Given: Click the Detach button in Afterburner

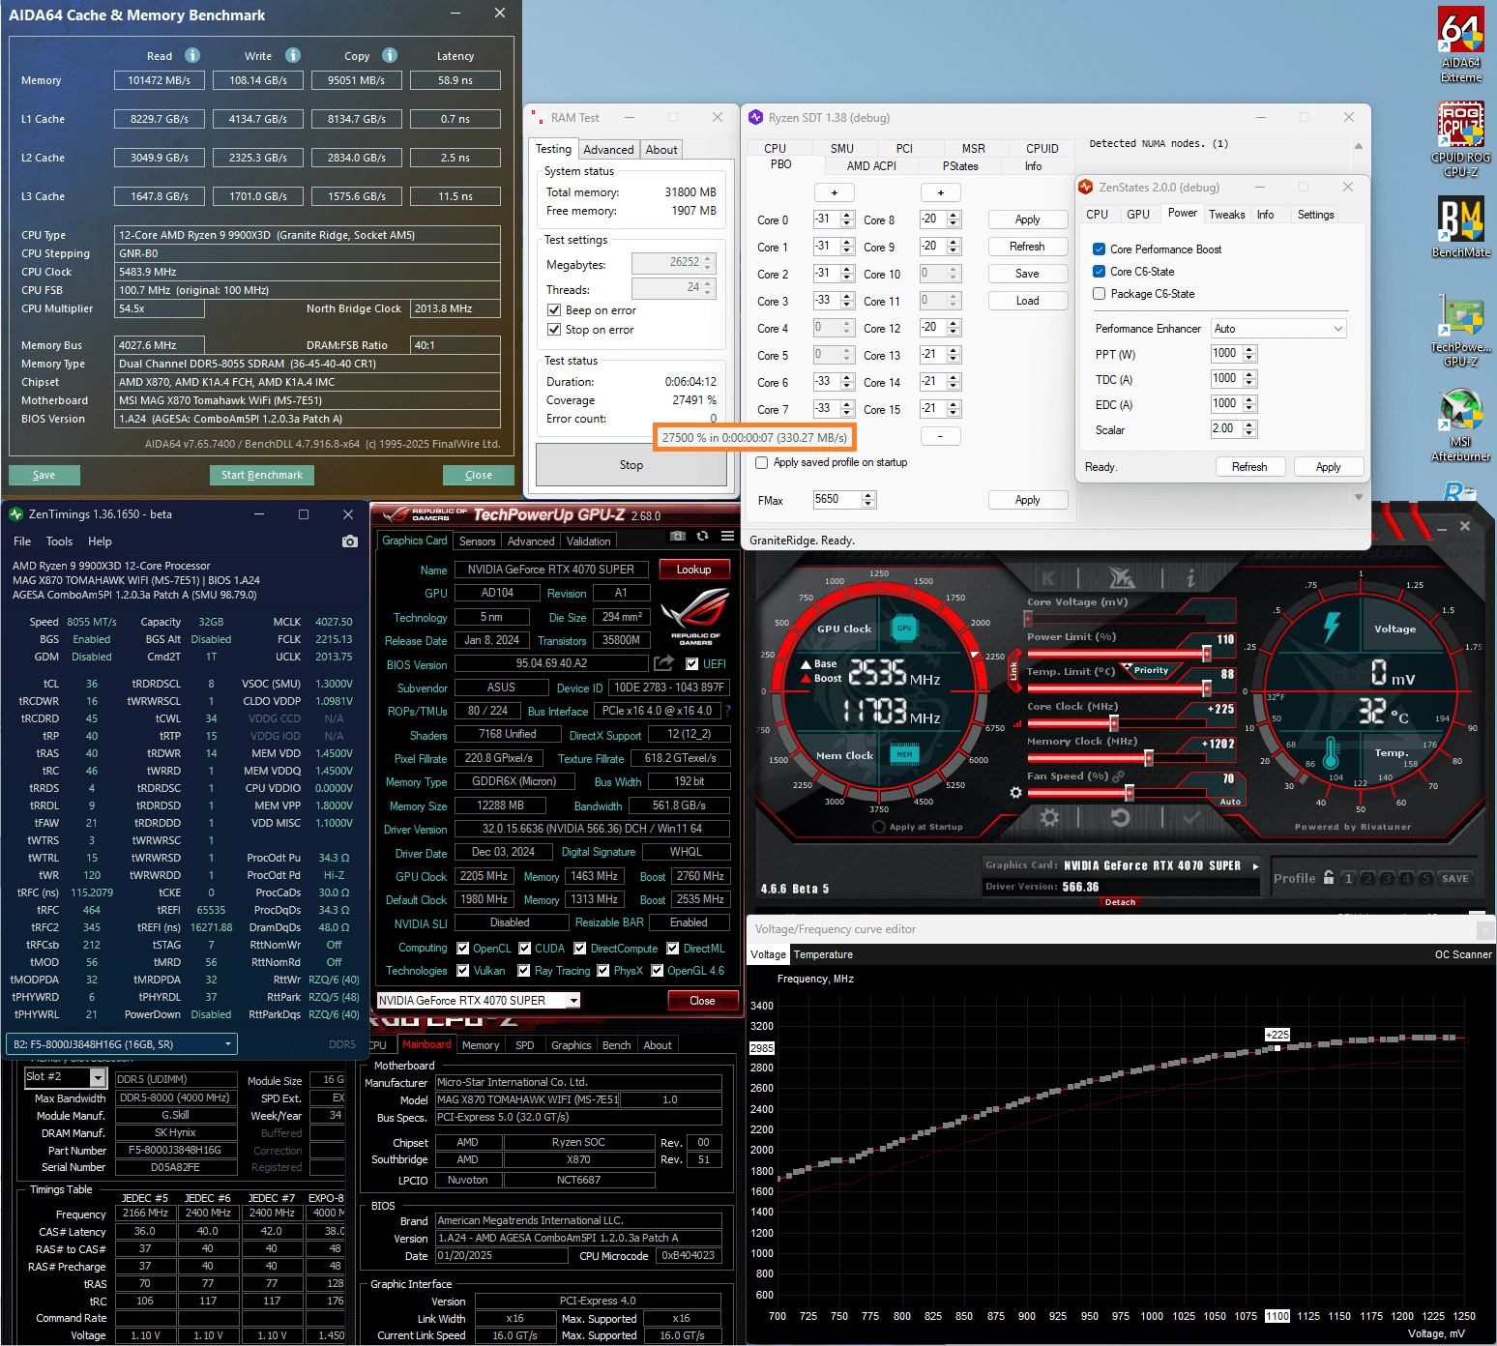Looking at the screenshot, I should [x=1120, y=902].
